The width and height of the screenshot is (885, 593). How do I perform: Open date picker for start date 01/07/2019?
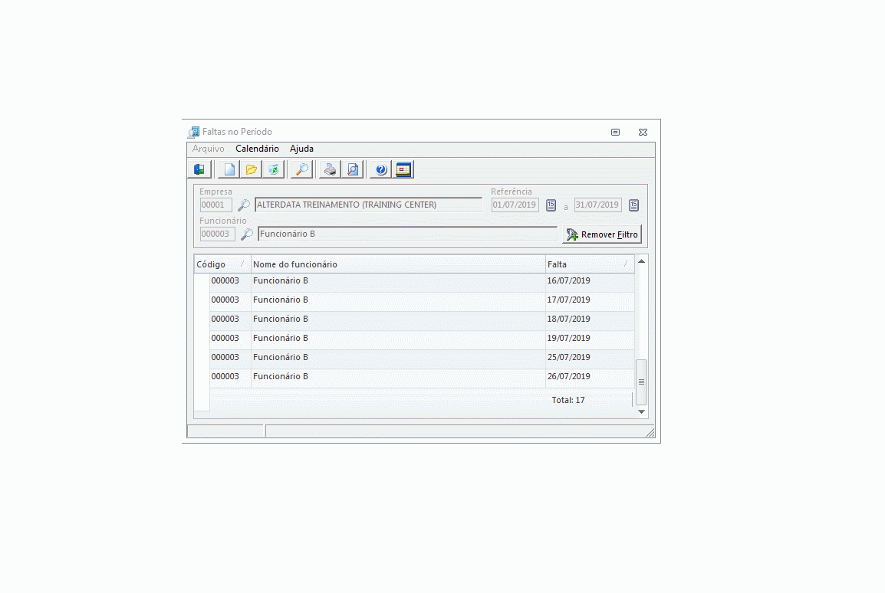[x=551, y=205]
